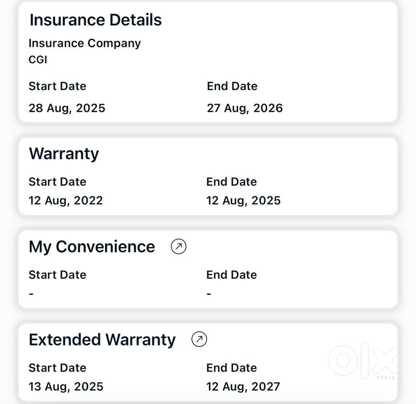Click the Warranty End Date label
Screen dimensions: 416x404
click(232, 182)
